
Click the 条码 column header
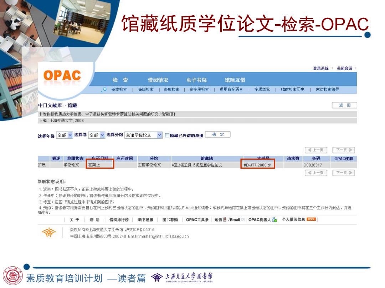(316, 159)
